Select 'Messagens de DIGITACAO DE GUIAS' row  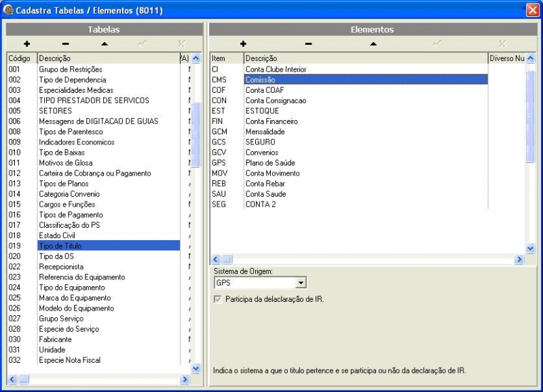click(98, 121)
